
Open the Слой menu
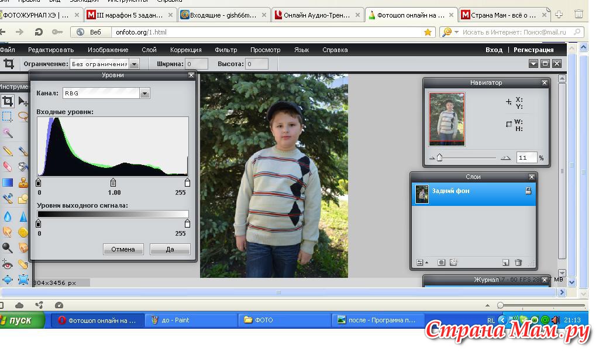[x=149, y=50]
